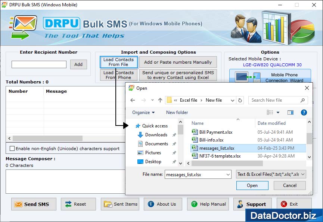Select Bill-info.xlsx file
The width and height of the screenshot is (323, 222).
[211, 140]
